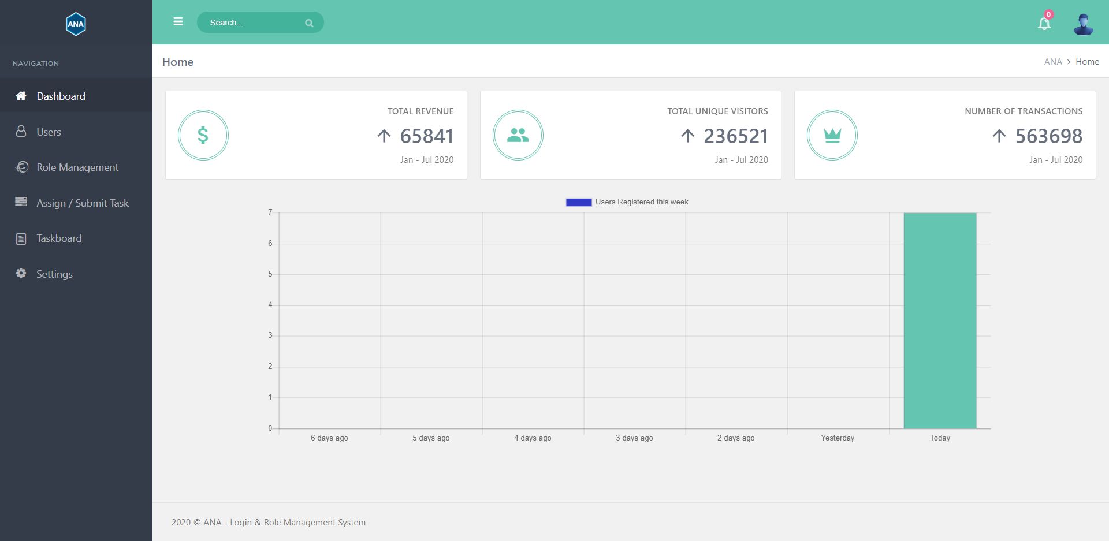
Task: Open the Users page
Action: tap(49, 132)
